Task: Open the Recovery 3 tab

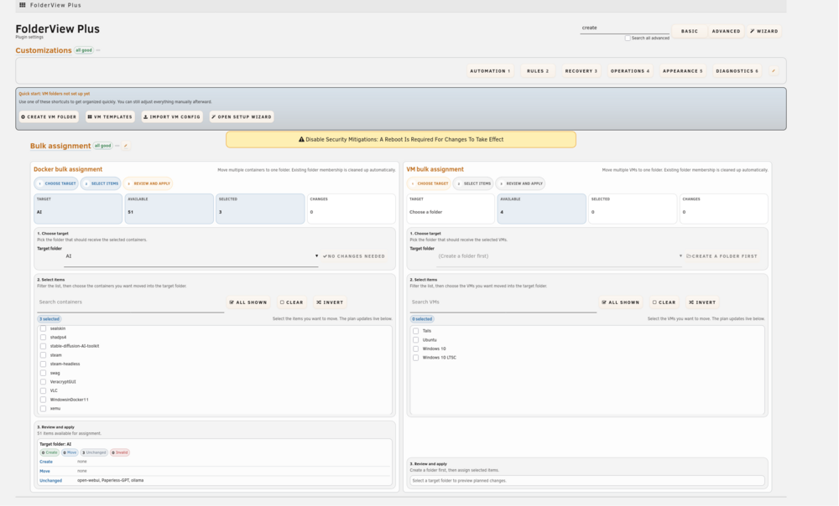Action: pyautogui.click(x=581, y=70)
